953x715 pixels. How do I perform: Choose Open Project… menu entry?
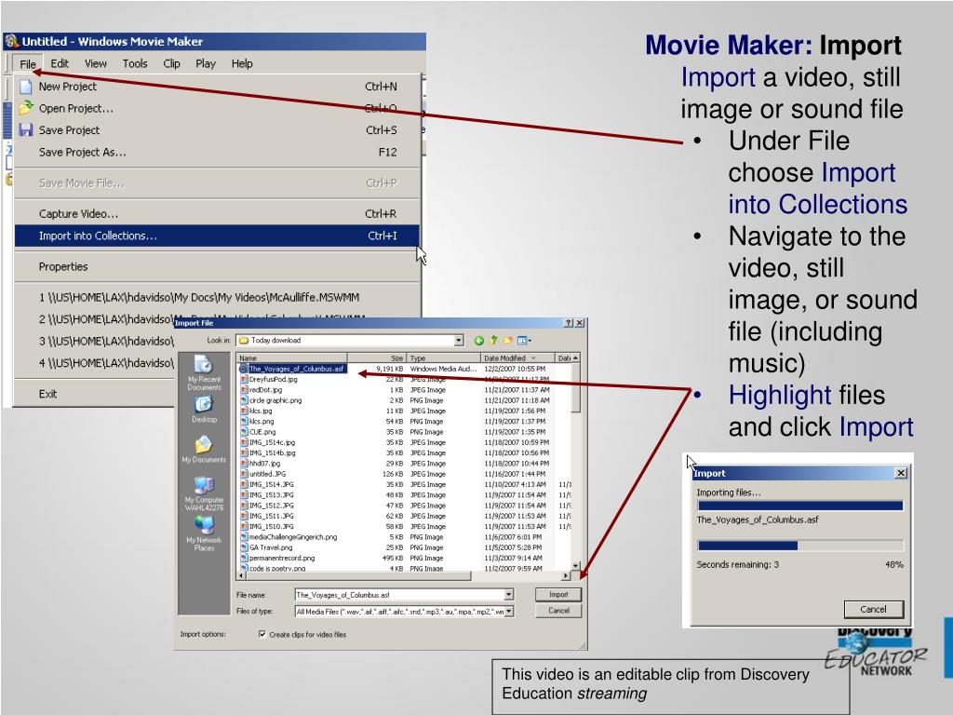217,108
